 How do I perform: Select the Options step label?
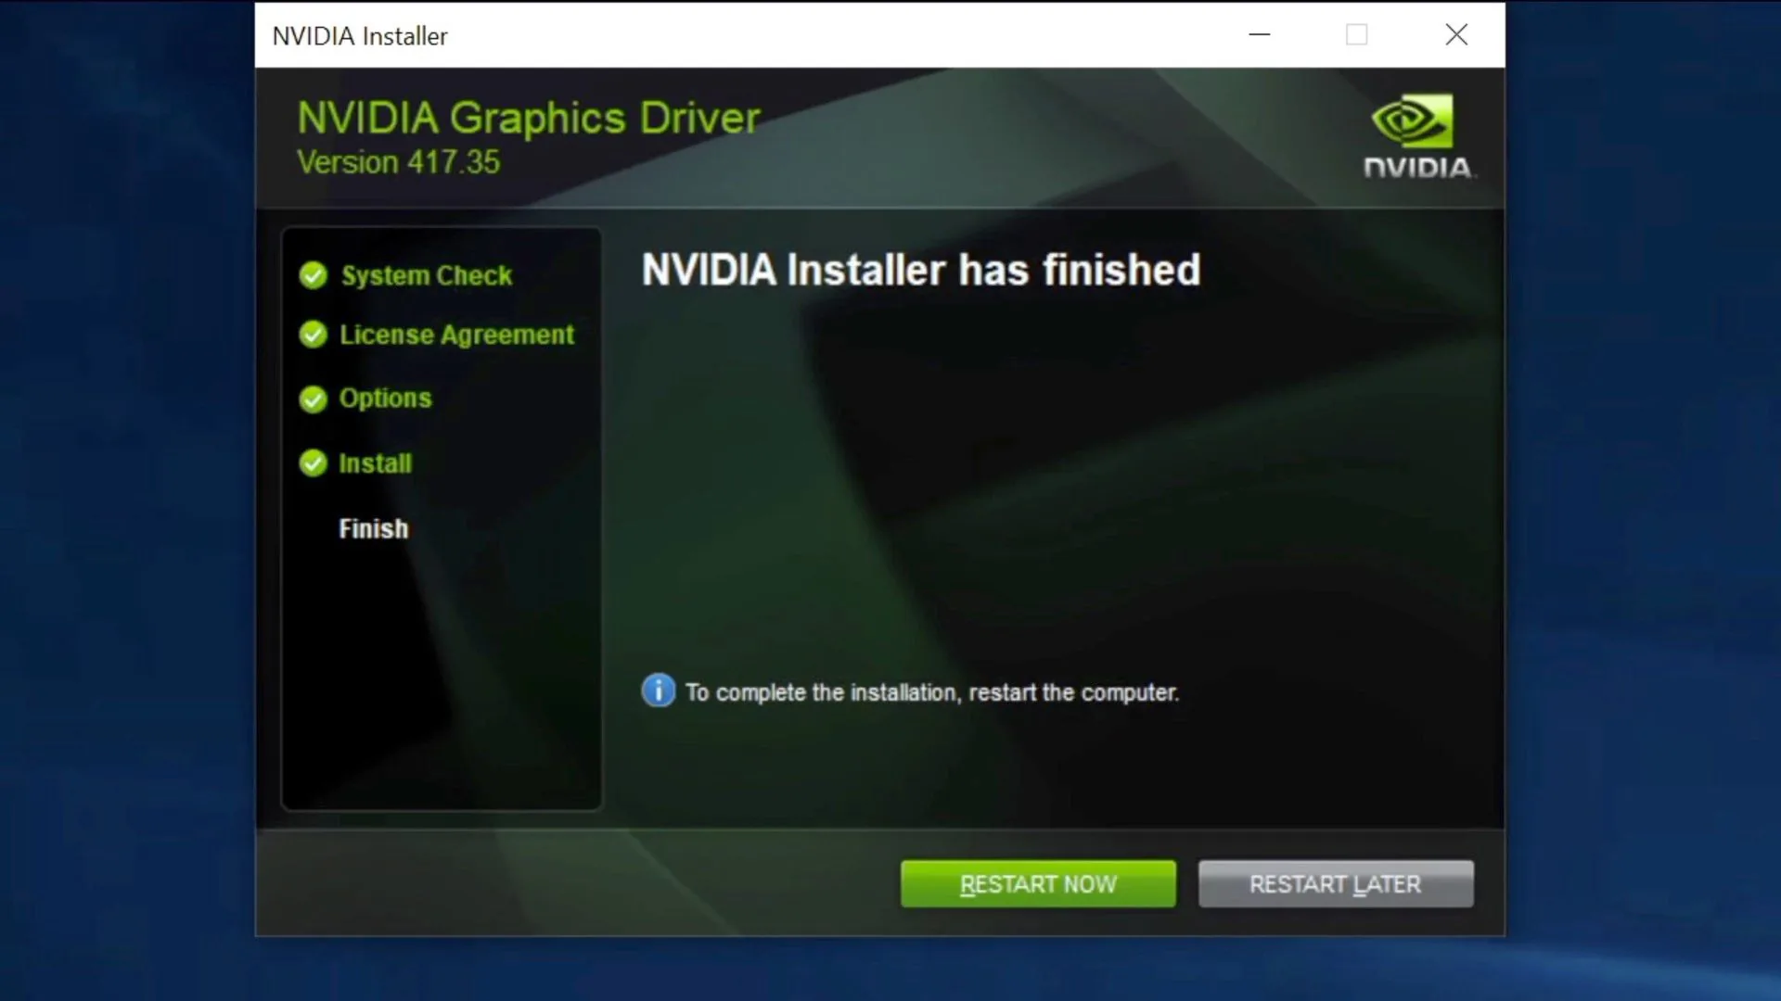point(385,399)
